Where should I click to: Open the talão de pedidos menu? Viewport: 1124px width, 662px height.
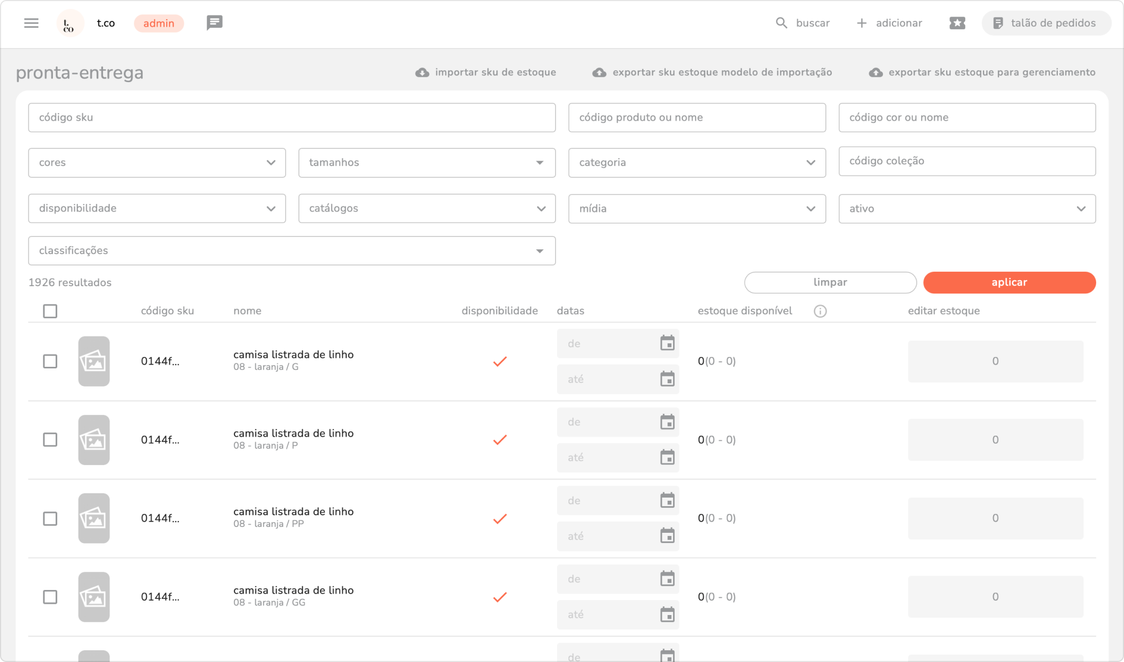pos(1045,23)
